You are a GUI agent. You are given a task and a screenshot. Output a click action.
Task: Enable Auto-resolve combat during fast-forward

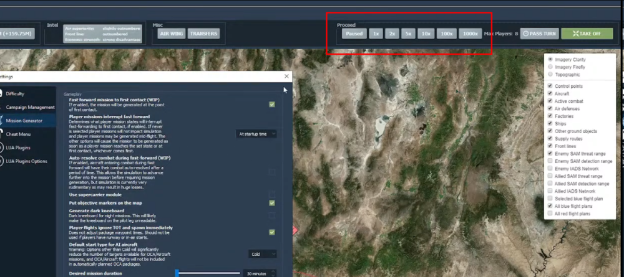coord(272,172)
